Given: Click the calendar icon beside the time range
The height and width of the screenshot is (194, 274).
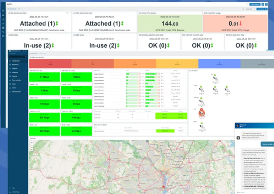Looking at the screenshot, I should 265,9.
